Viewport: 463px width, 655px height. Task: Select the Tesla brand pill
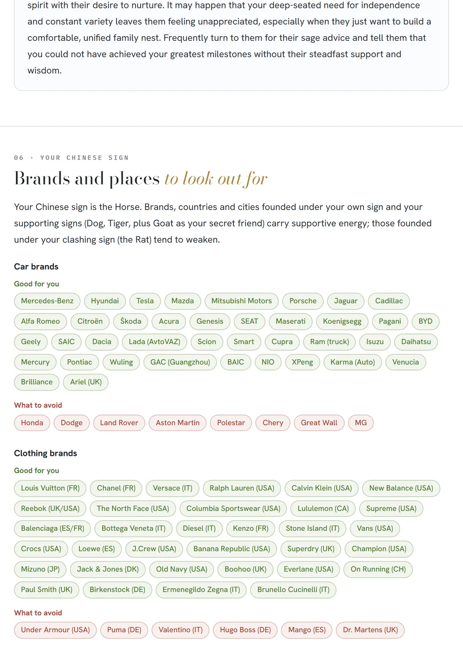pos(145,301)
